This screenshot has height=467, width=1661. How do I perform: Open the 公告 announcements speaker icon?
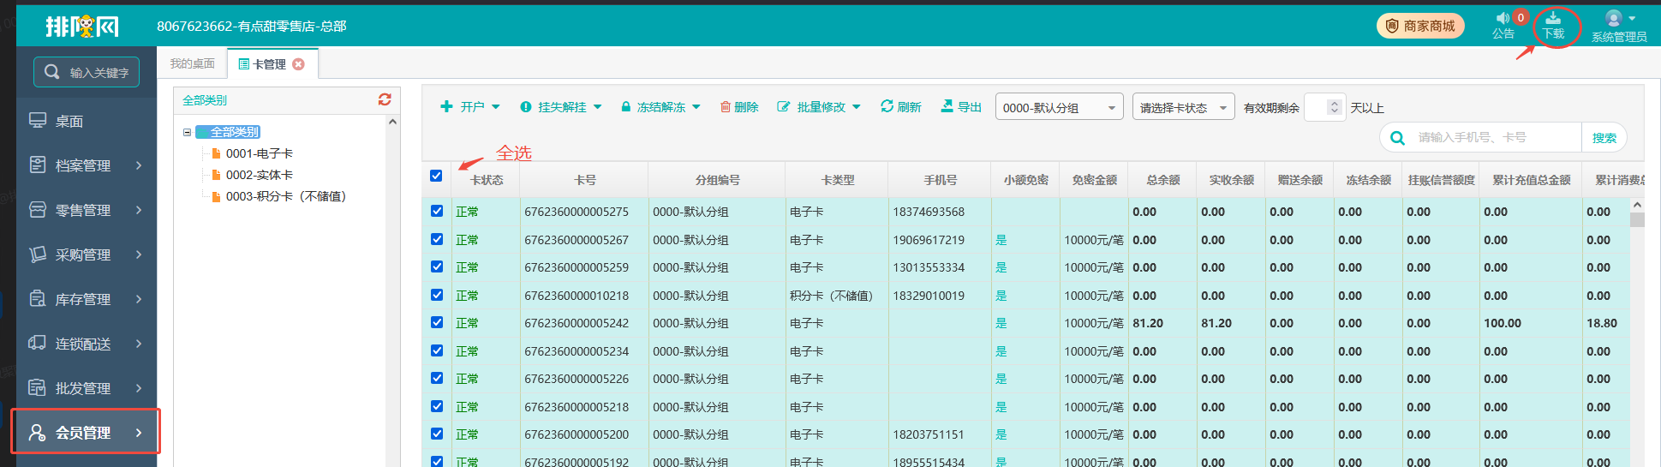1503,26
